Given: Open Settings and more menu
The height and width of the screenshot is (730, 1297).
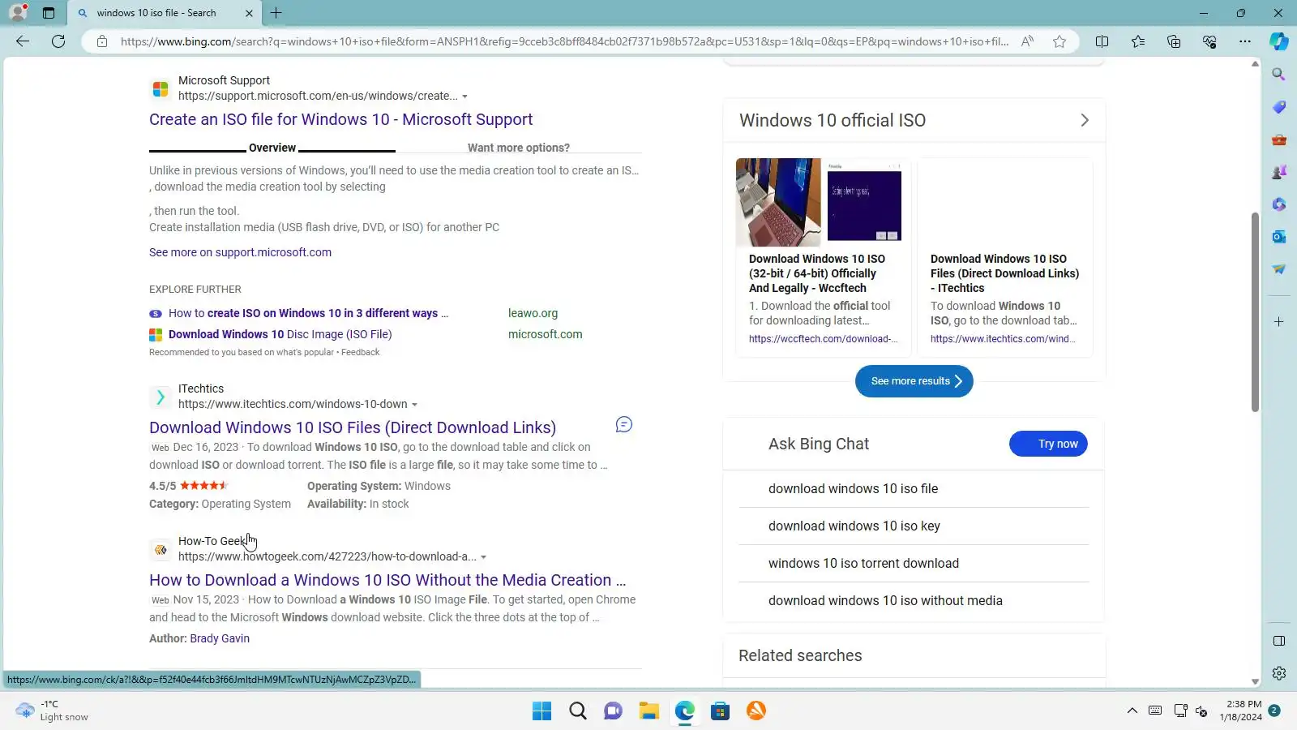Looking at the screenshot, I should 1245,41.
